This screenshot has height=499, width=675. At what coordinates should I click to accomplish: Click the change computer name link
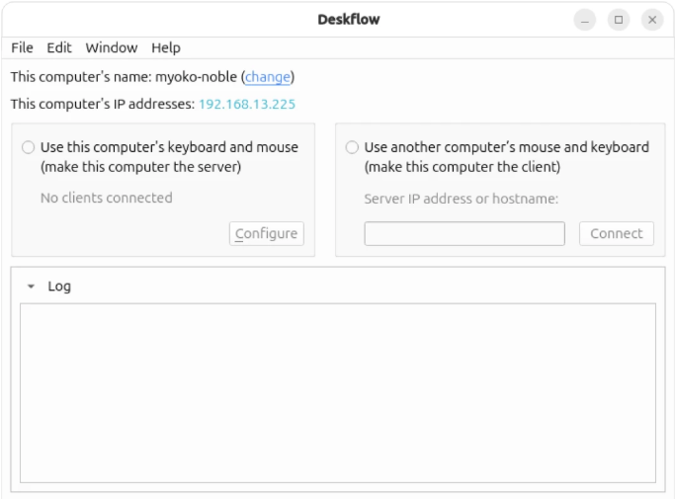click(x=267, y=77)
